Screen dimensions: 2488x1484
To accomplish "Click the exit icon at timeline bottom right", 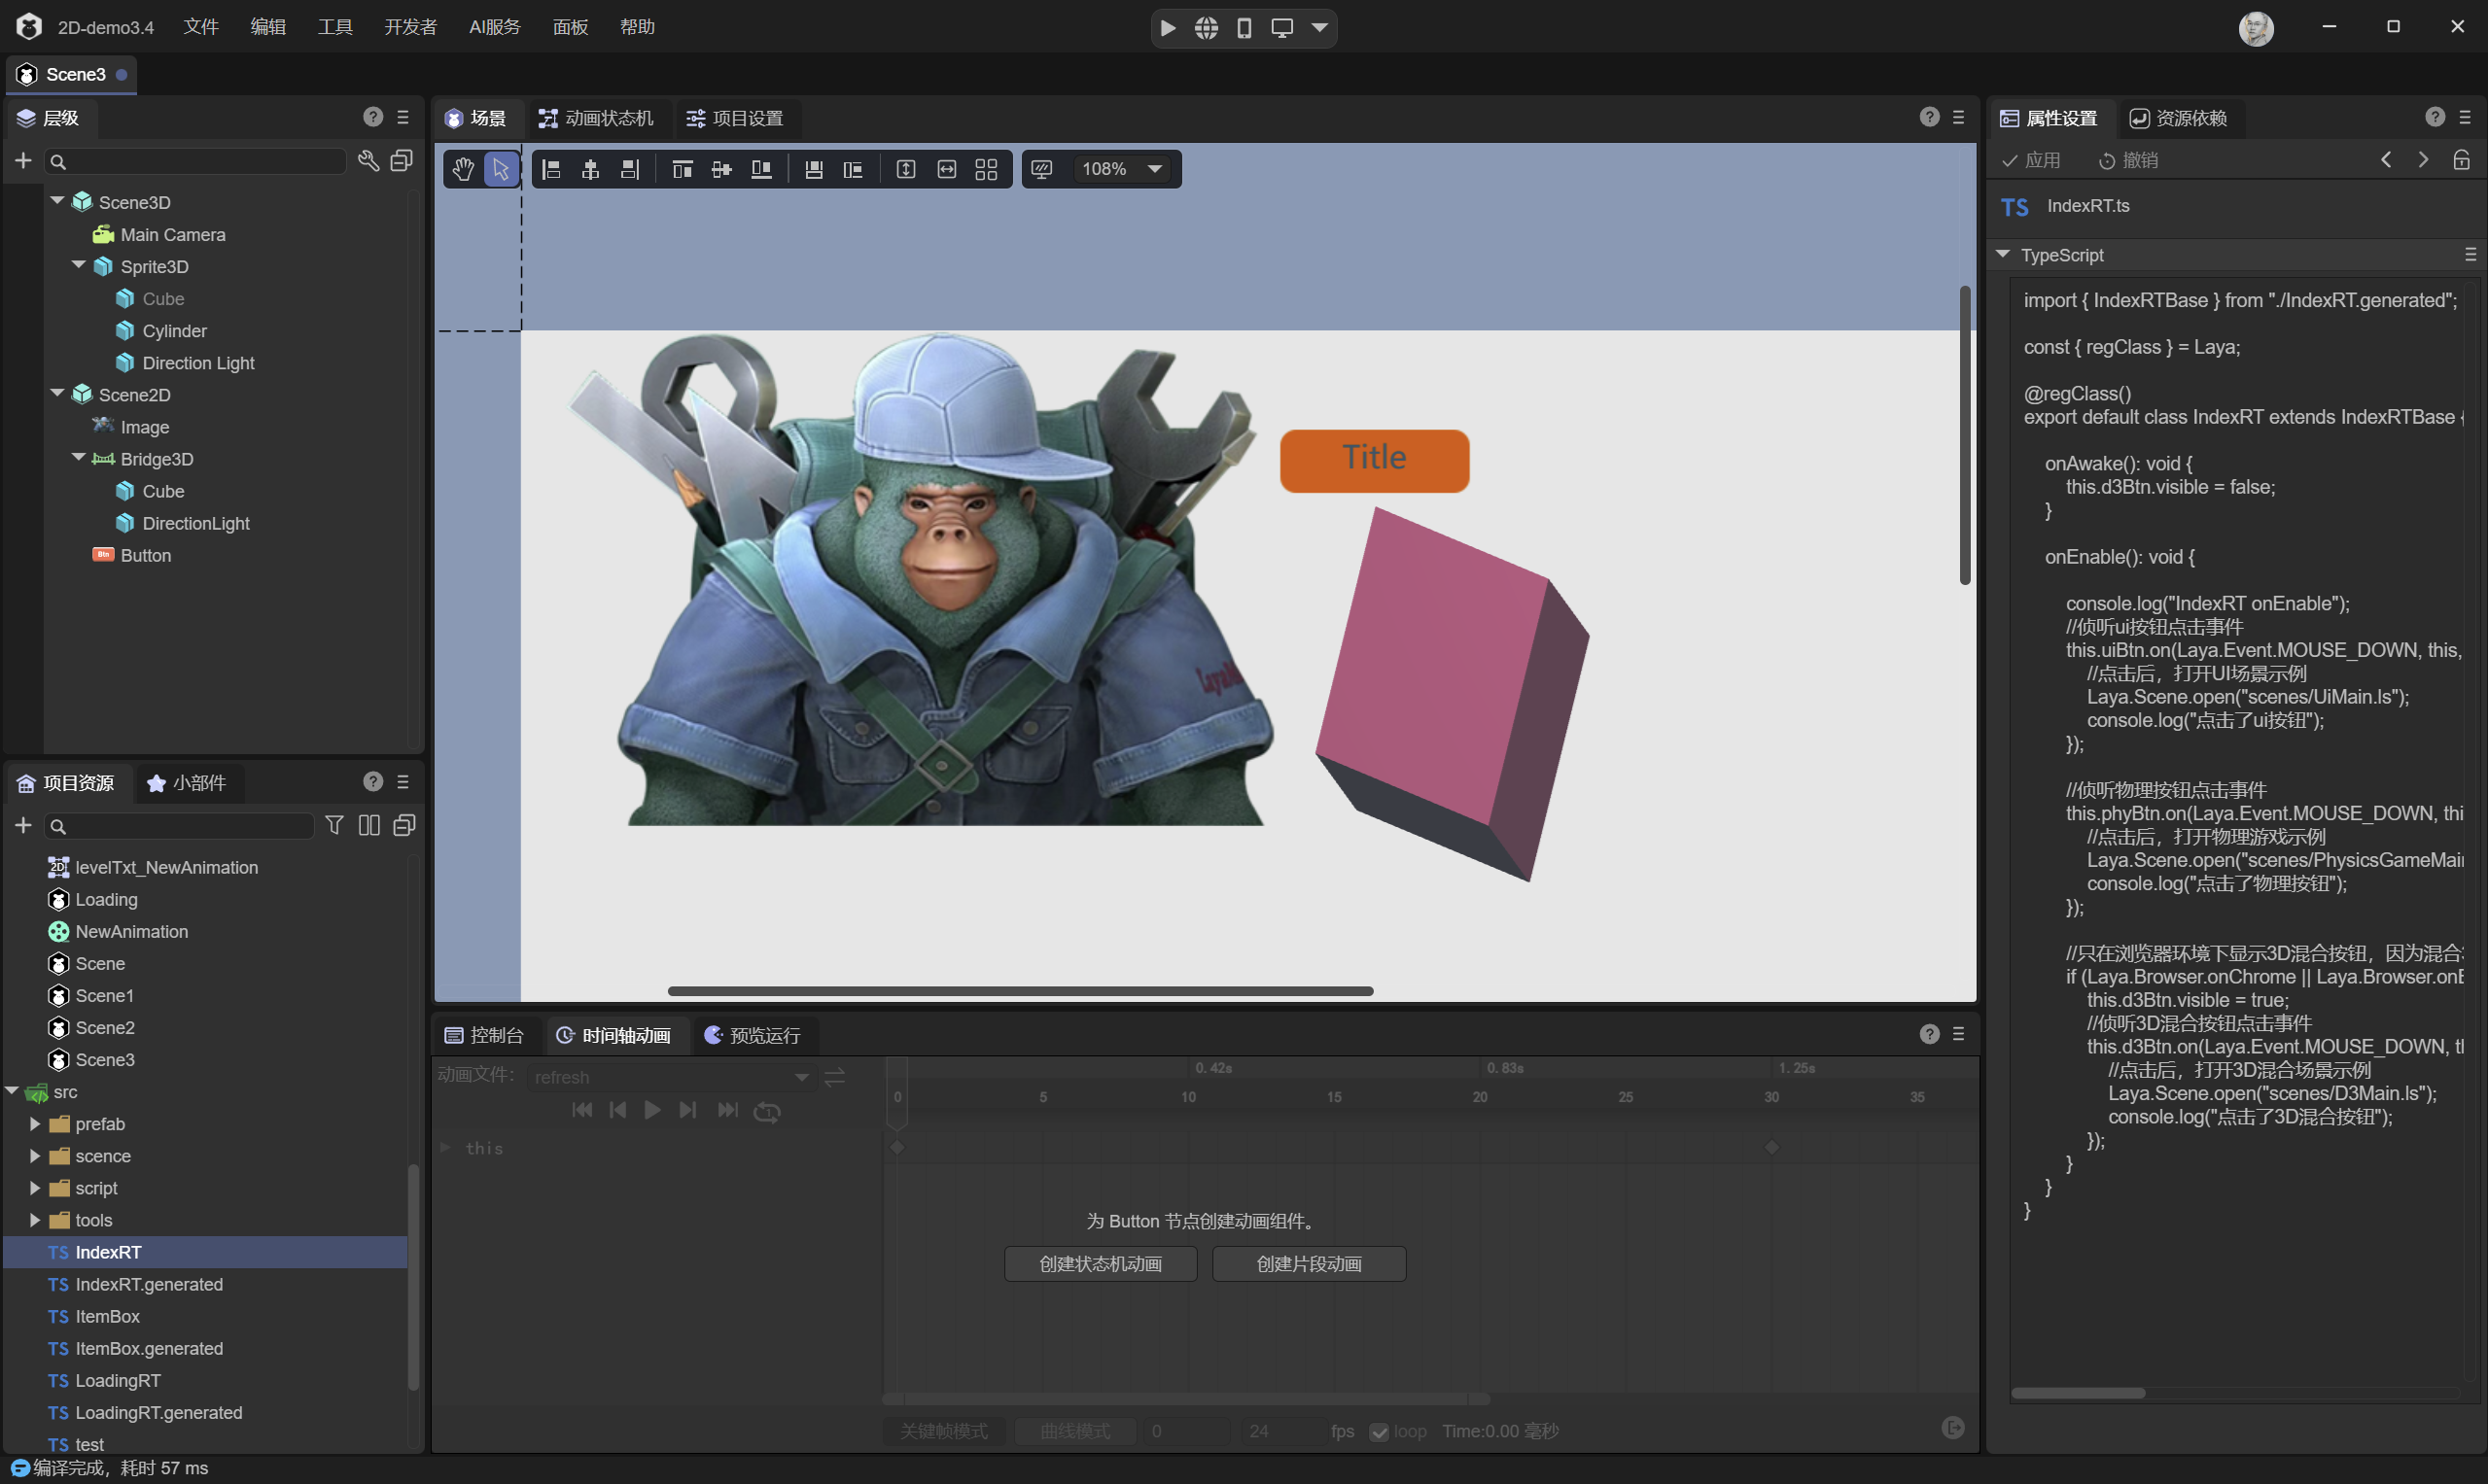I will click(x=1953, y=1428).
